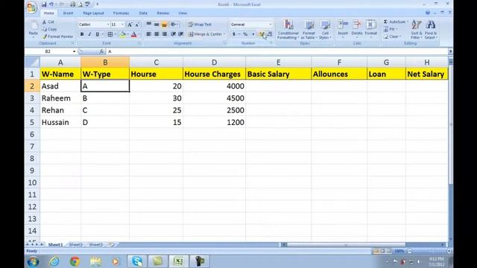The image size is (477, 268).
Task: Open Format as Table gallery
Action: coord(309,30)
